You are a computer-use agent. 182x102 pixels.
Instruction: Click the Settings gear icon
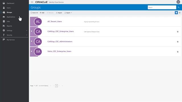[4, 30]
